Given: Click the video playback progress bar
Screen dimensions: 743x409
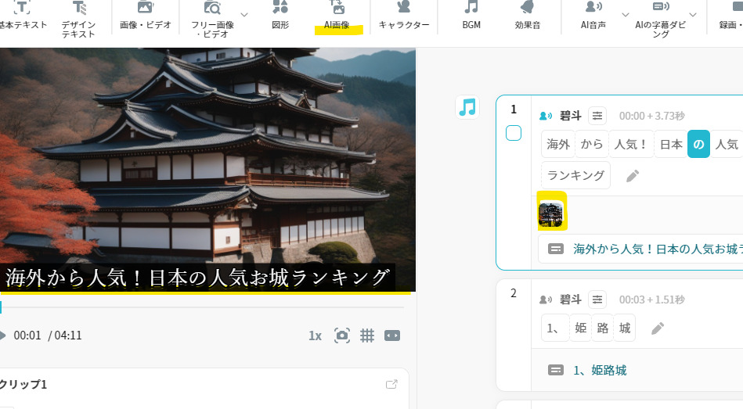Looking at the screenshot, I should tap(204, 307).
